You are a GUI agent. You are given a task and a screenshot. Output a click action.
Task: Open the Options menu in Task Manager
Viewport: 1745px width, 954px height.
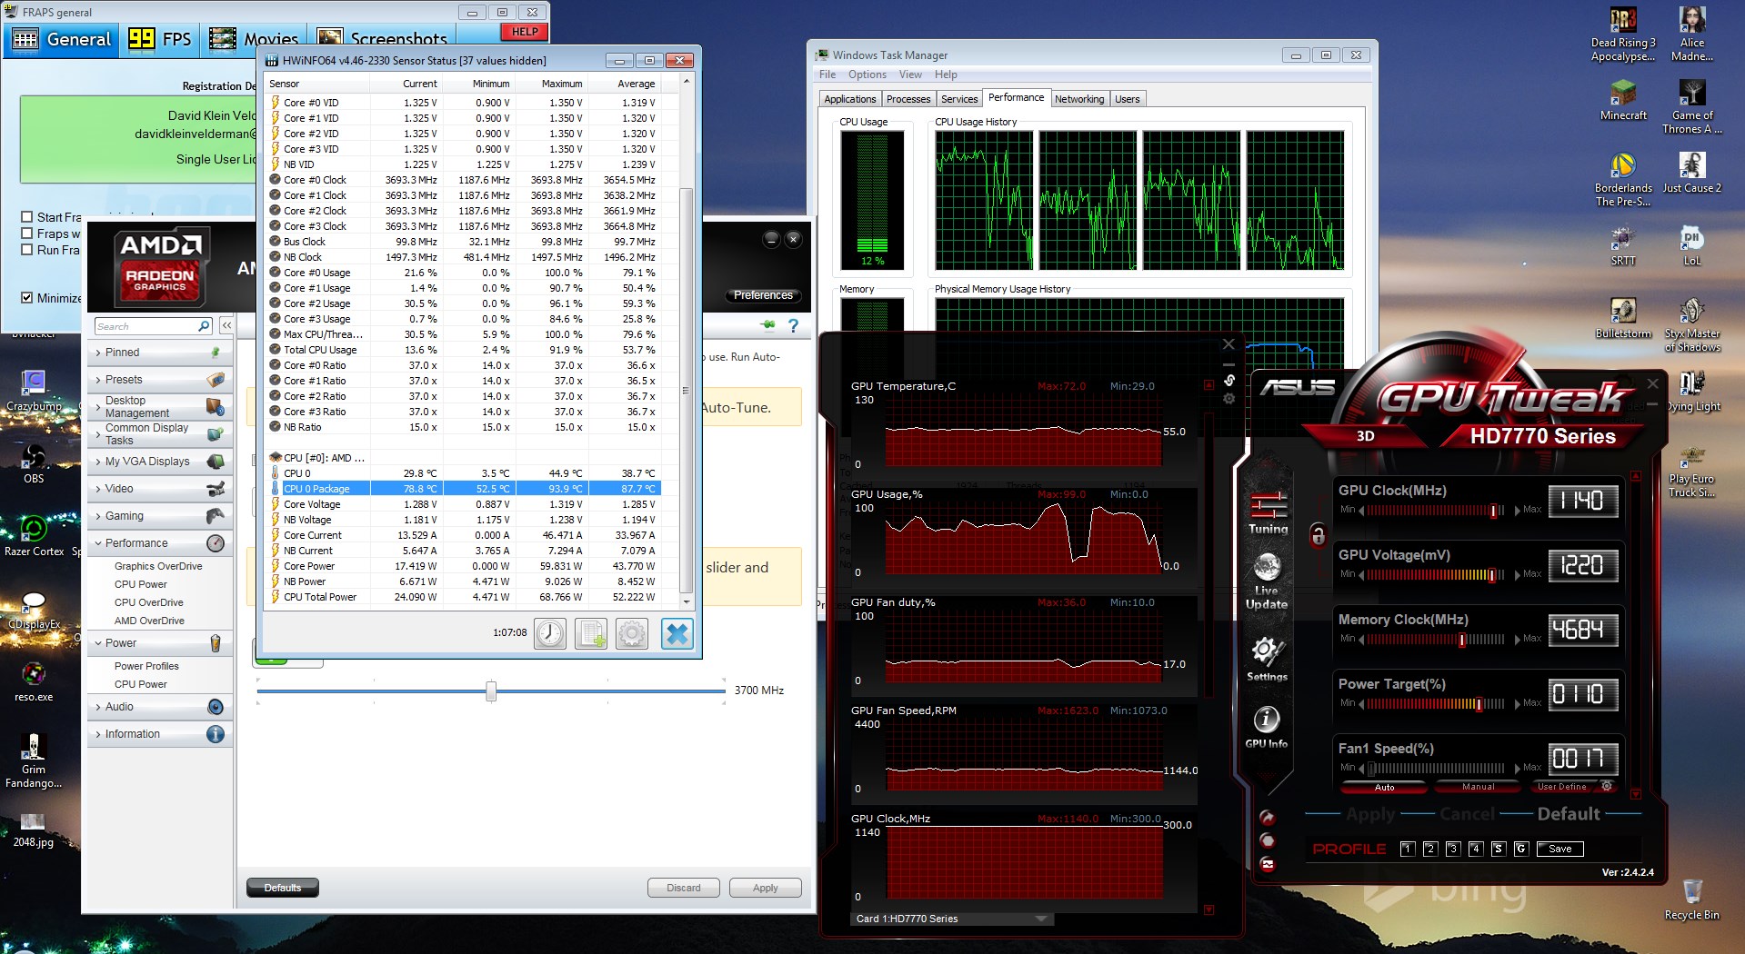(x=867, y=75)
